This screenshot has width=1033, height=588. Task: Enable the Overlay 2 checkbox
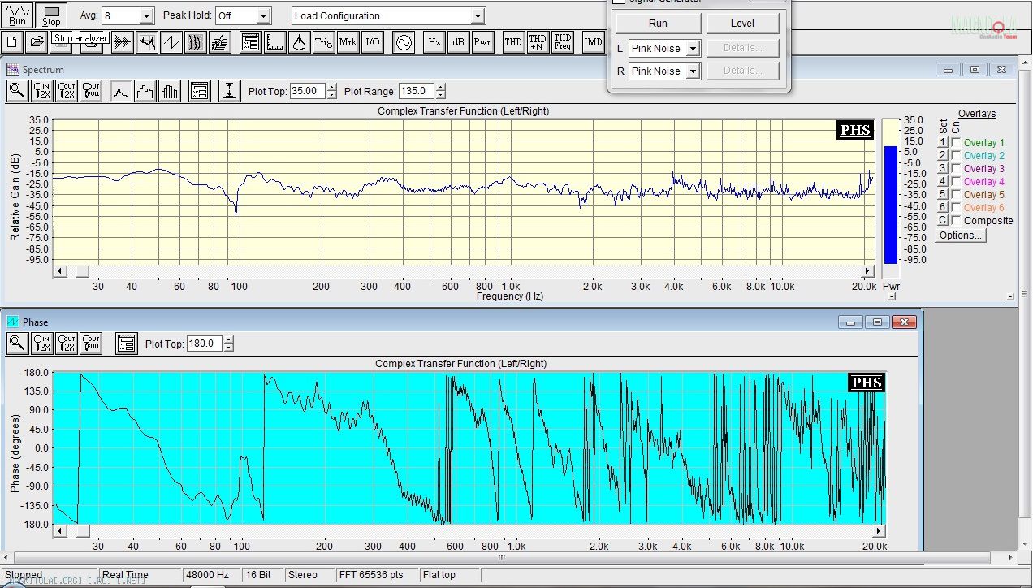click(x=957, y=156)
